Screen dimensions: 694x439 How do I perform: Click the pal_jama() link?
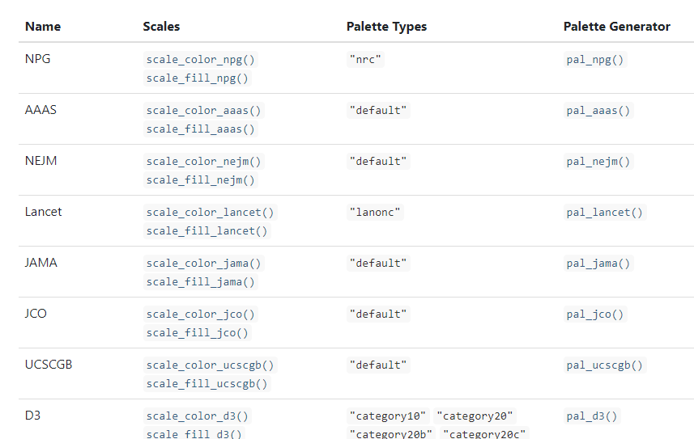point(598,264)
